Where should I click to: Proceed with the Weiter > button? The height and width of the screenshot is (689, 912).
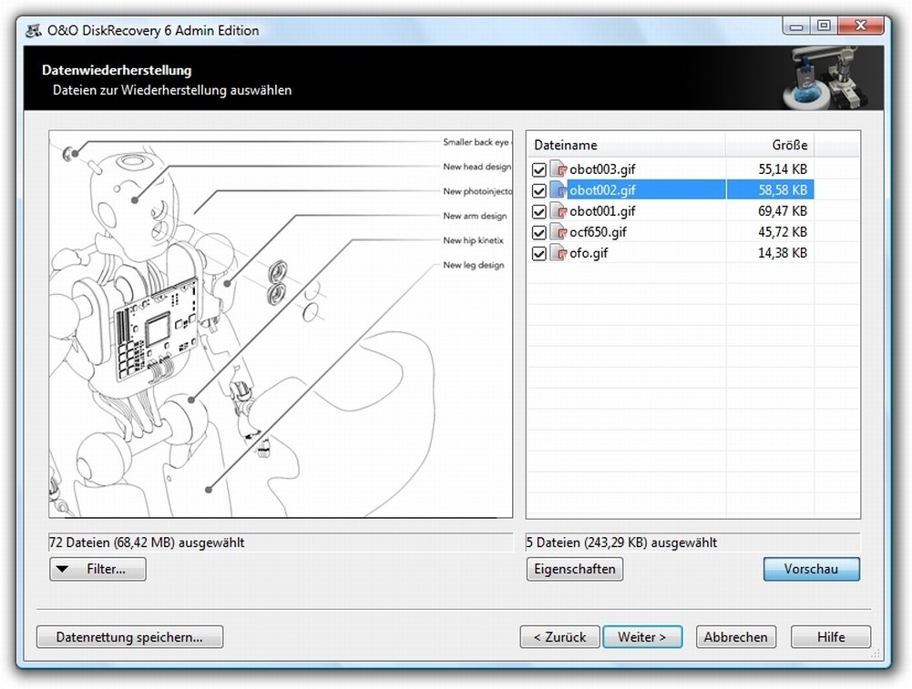coord(642,637)
